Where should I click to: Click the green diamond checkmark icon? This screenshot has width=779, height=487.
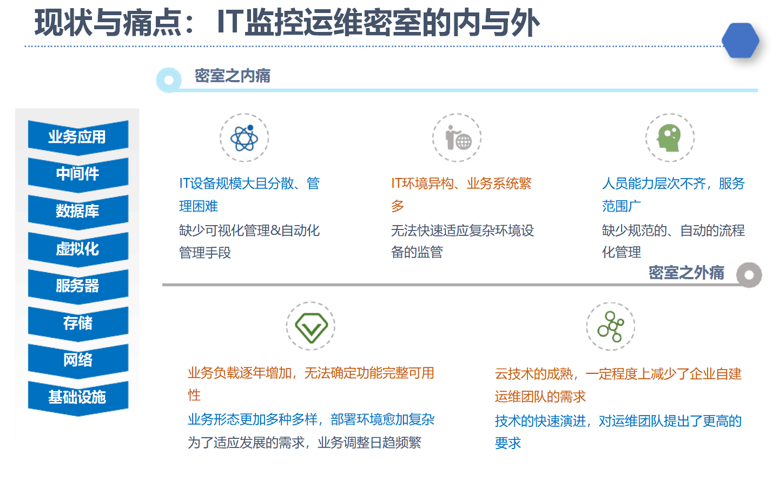point(311,327)
